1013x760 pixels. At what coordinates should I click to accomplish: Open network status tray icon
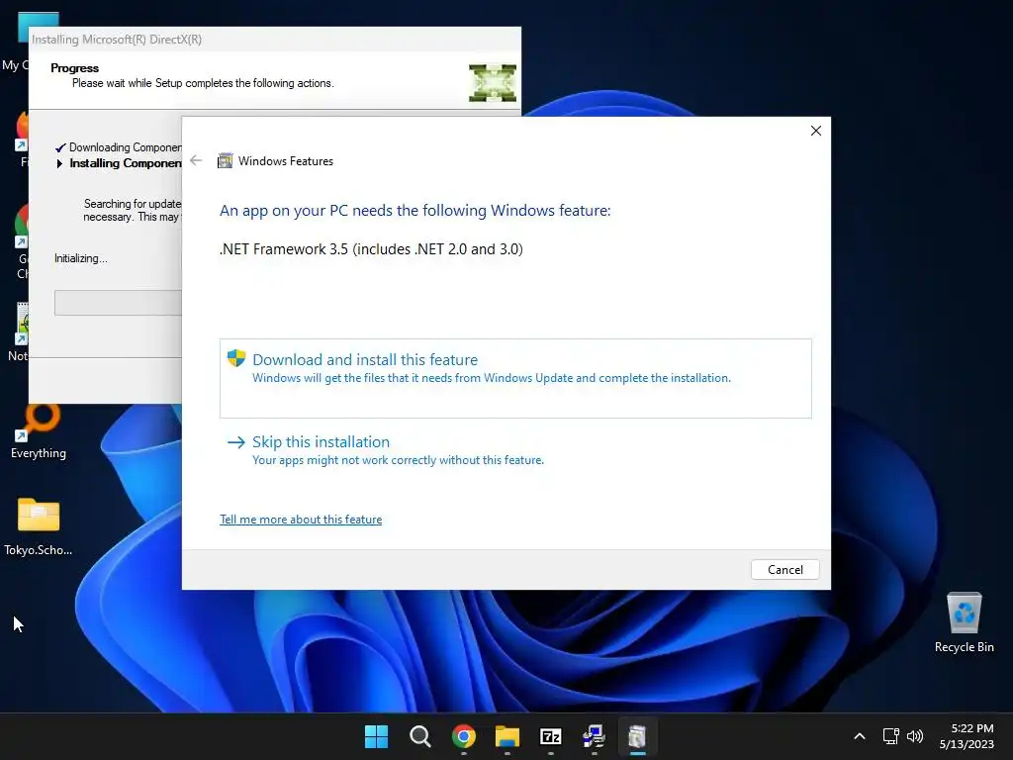(x=891, y=736)
